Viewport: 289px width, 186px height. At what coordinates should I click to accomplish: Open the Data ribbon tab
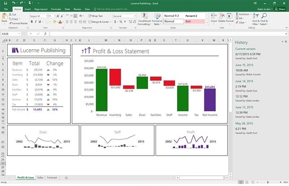[x=67, y=9]
